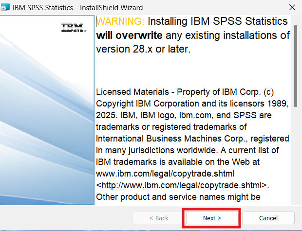Image resolution: width=302 pixels, height=231 pixels.
Task: Click 'Other product and service names' line
Action: (178, 197)
